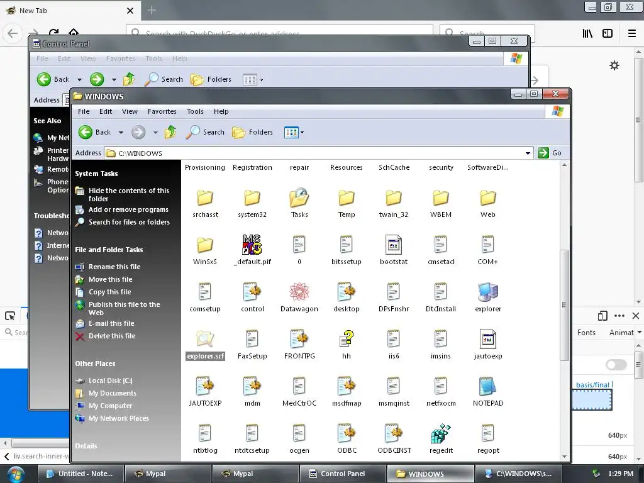Switch to Untitled - Notepad taskbar button
Screen dimensions: 644x483
tap(81, 474)
